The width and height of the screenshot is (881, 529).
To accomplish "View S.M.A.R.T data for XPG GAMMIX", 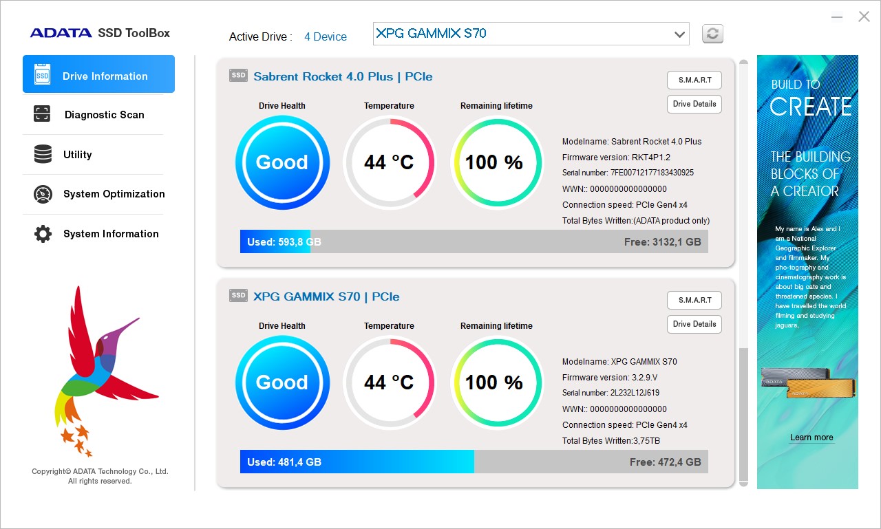I will pos(694,300).
